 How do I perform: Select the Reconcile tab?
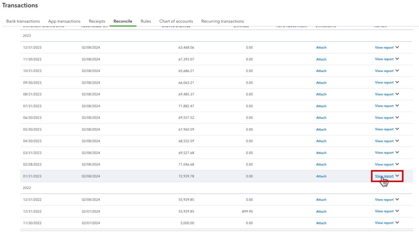click(x=124, y=21)
